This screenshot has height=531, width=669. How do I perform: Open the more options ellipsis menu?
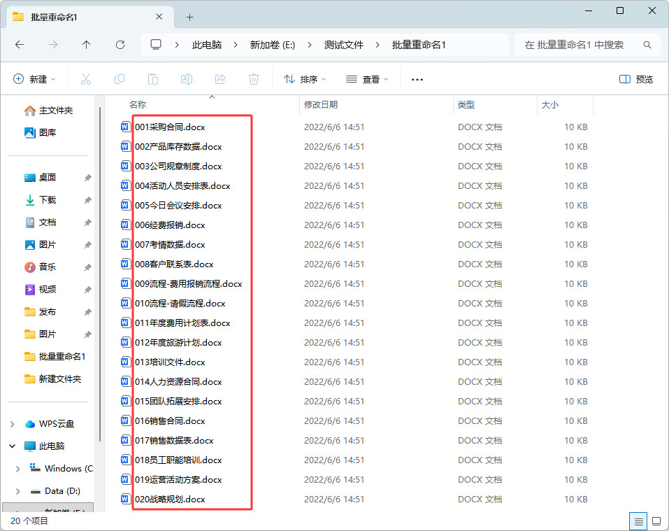[417, 79]
